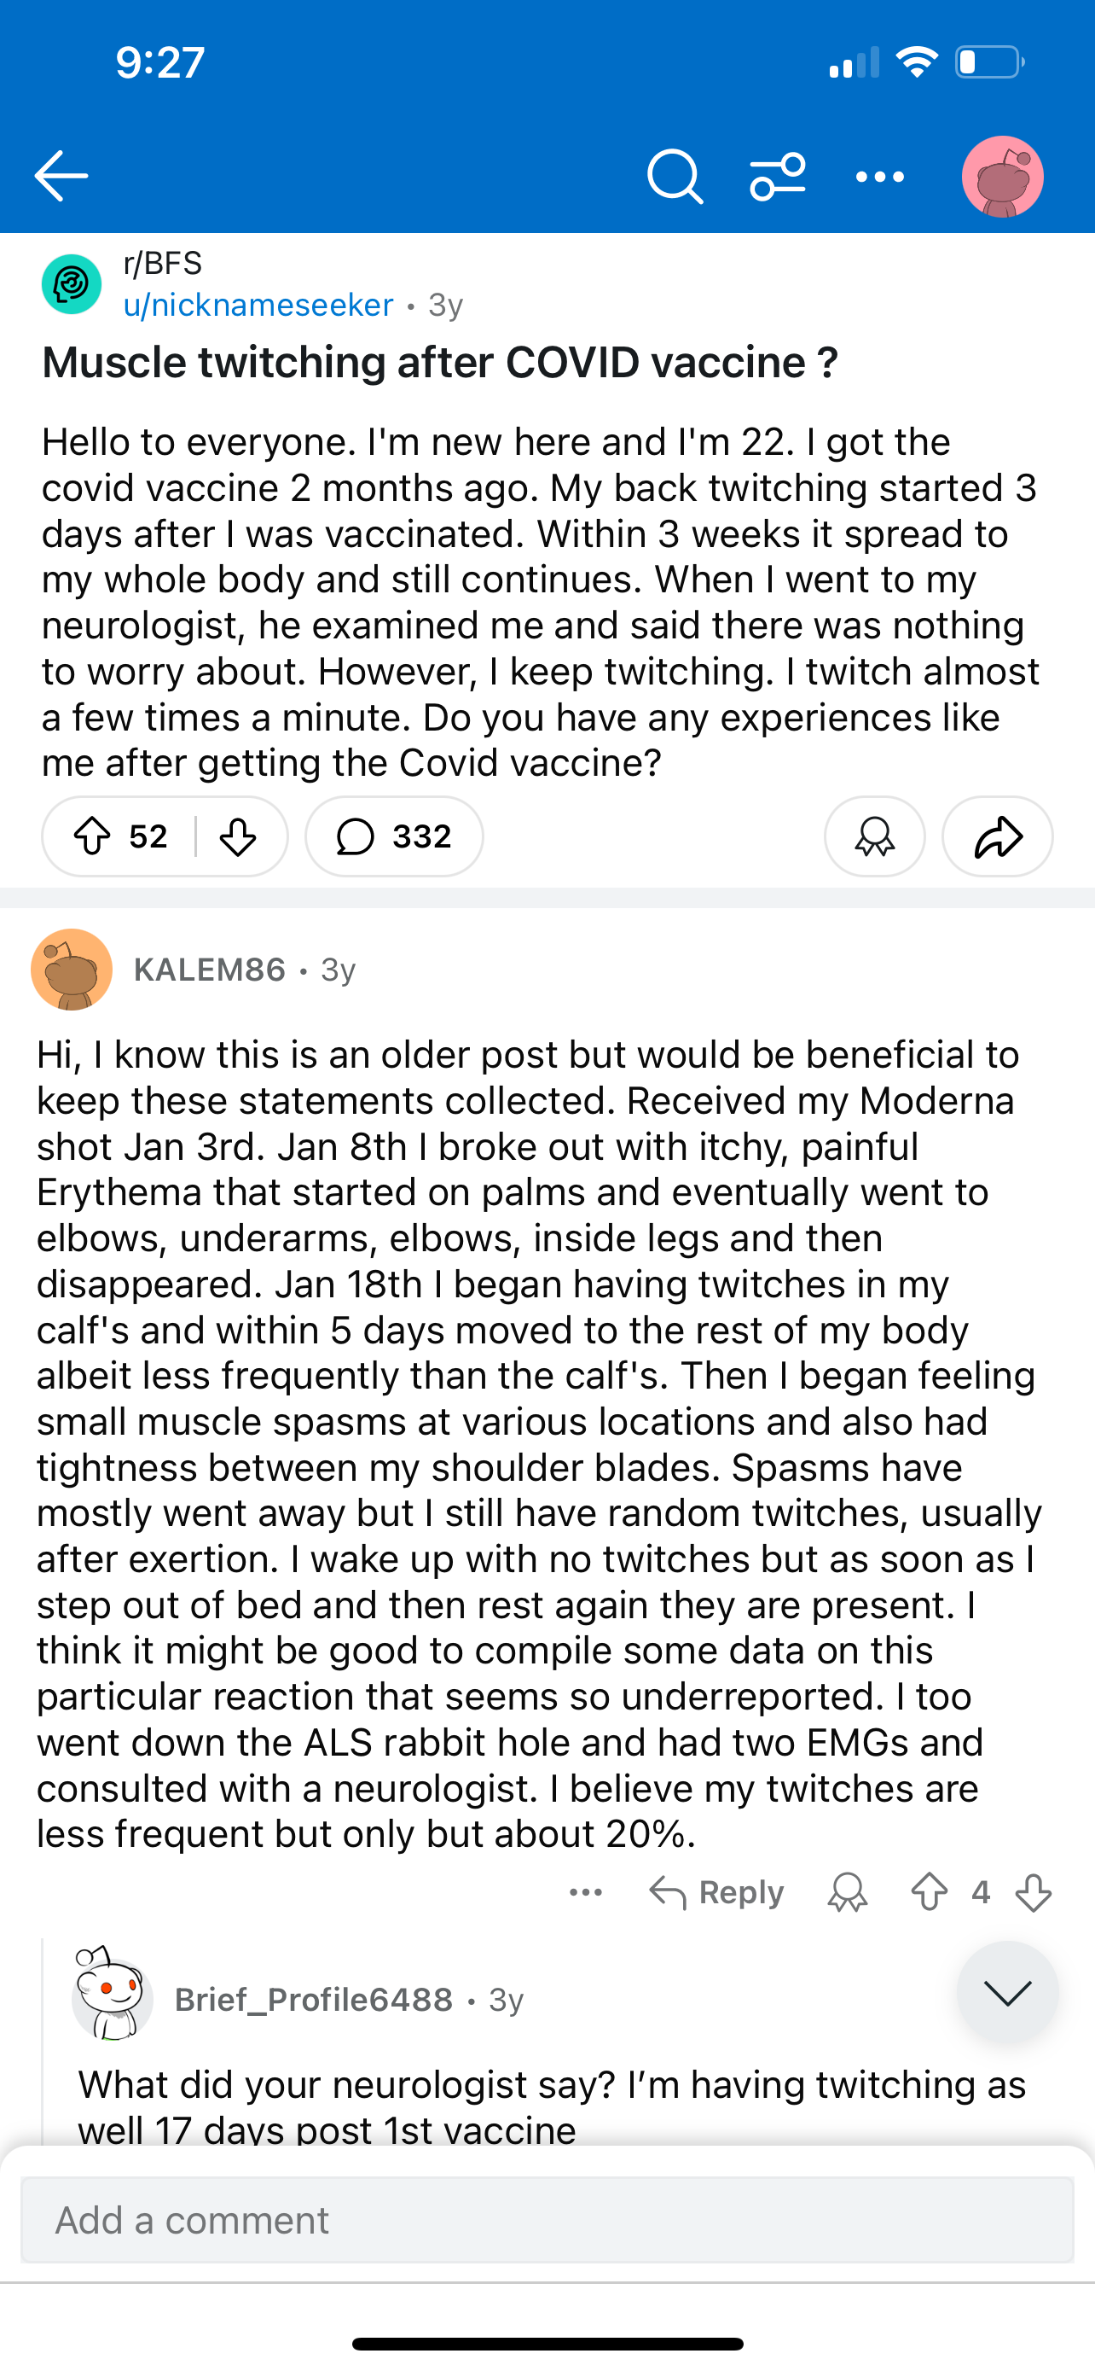Open the pink profile avatar
This screenshot has height=2371, width=1095.
tap(1002, 176)
